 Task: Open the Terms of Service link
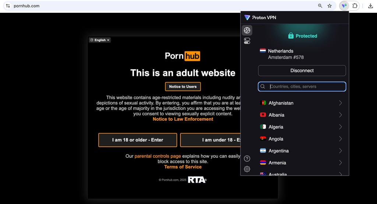coord(183,167)
